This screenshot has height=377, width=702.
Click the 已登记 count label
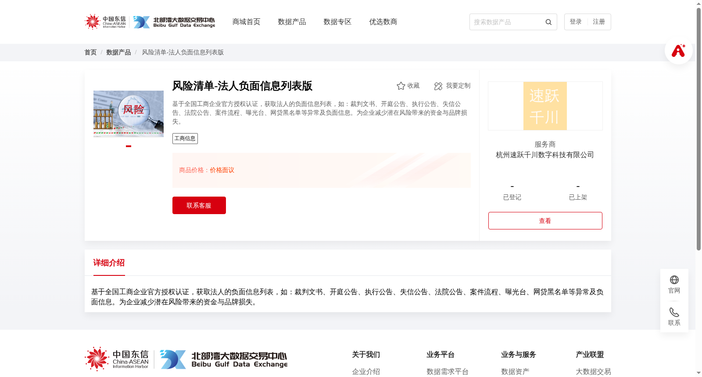(x=512, y=197)
